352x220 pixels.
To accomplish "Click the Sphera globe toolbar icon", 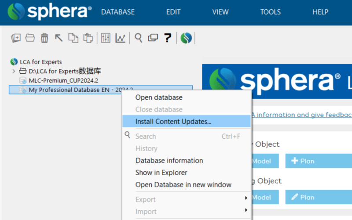I will pyautogui.click(x=187, y=38).
